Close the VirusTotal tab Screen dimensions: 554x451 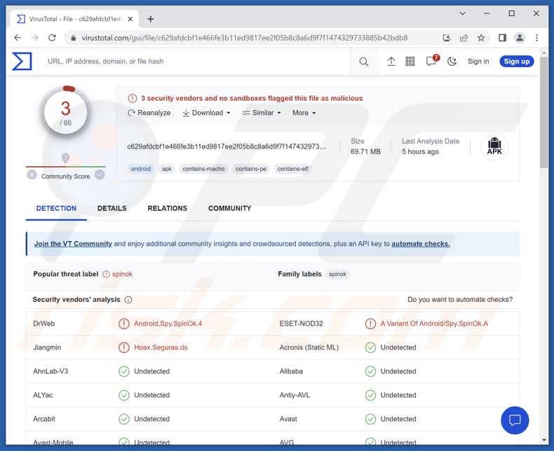pos(130,19)
